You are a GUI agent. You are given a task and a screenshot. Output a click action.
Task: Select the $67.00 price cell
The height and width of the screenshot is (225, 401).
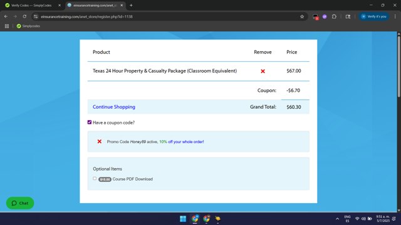pos(294,71)
